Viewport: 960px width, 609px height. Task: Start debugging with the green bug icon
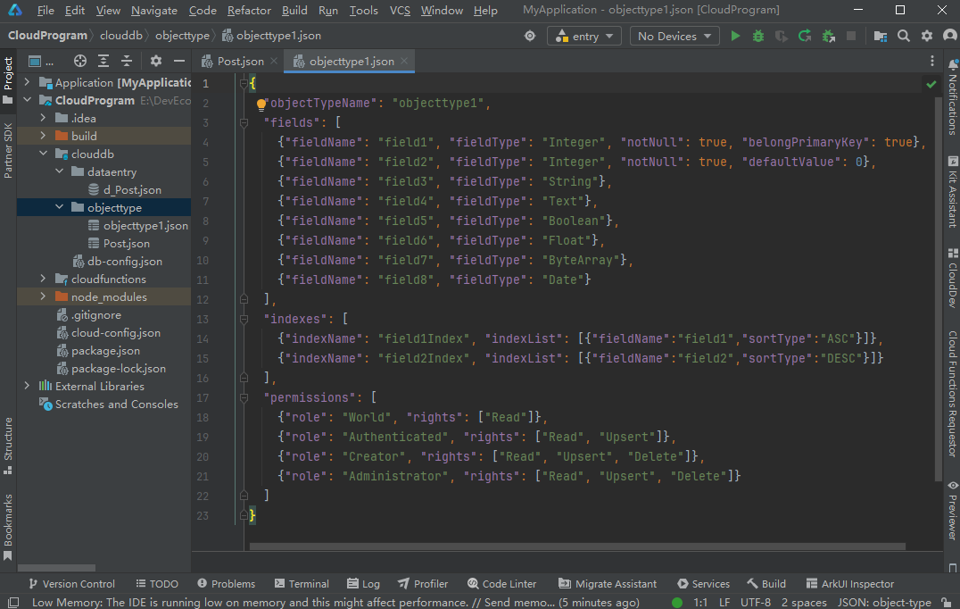758,36
